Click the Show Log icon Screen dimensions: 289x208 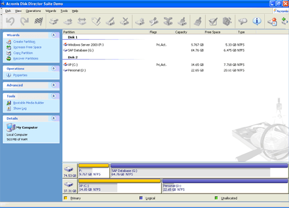9,109
